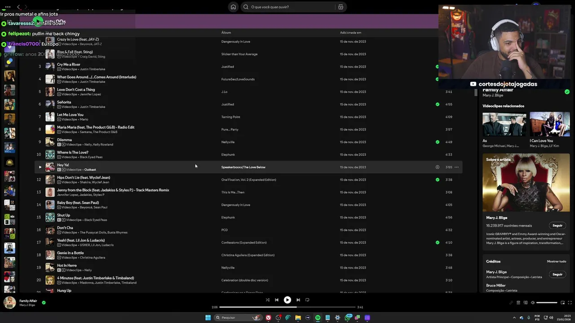The width and height of the screenshot is (575, 323).
Task: Open File Explorer from the taskbar
Action: [x=298, y=318]
